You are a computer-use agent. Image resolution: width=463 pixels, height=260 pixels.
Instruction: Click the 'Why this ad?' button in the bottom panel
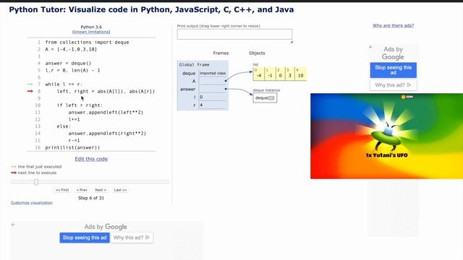tap(132, 238)
